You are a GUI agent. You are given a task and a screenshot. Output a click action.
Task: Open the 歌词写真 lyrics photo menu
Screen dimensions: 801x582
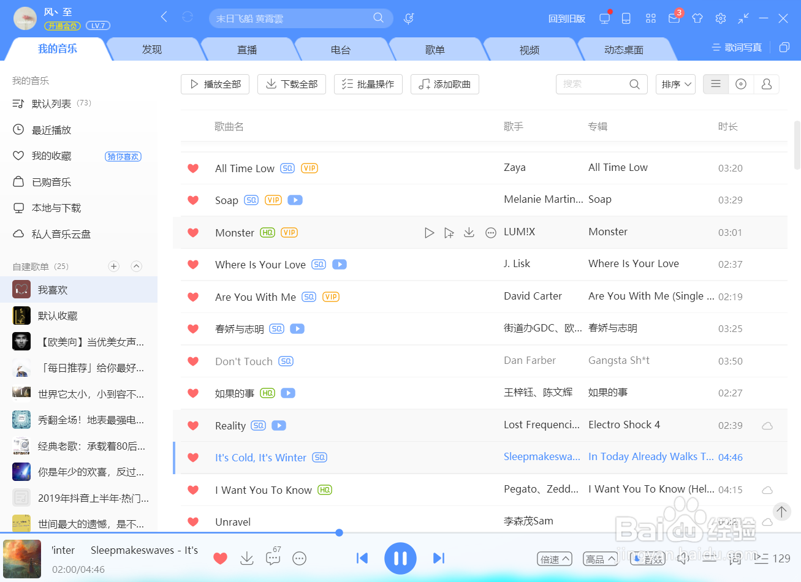pyautogui.click(x=737, y=47)
